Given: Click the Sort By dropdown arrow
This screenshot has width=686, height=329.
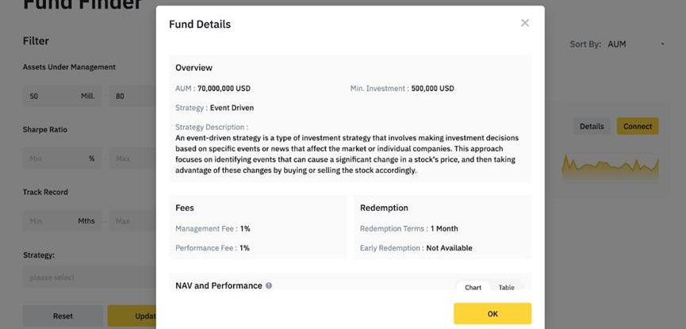Looking at the screenshot, I should (x=663, y=44).
